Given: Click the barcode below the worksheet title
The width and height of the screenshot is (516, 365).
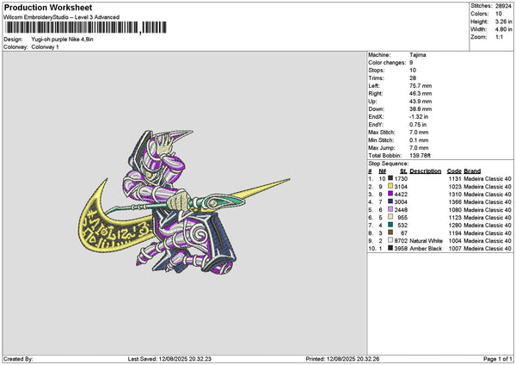Looking at the screenshot, I should pos(86,28).
